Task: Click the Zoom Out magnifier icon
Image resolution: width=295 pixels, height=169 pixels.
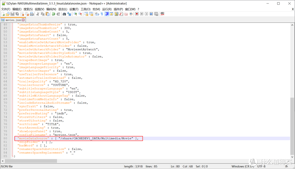Action: click(80, 14)
